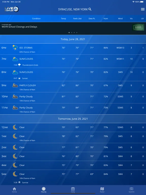Tap the 4:26 PM clock in status bar
Viewport: 146px width, 195px height.
click(6, 2)
